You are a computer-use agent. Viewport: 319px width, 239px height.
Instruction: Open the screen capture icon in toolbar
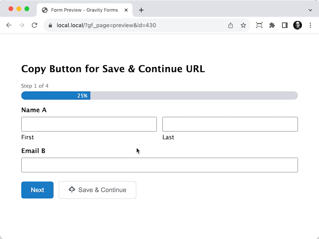259,25
